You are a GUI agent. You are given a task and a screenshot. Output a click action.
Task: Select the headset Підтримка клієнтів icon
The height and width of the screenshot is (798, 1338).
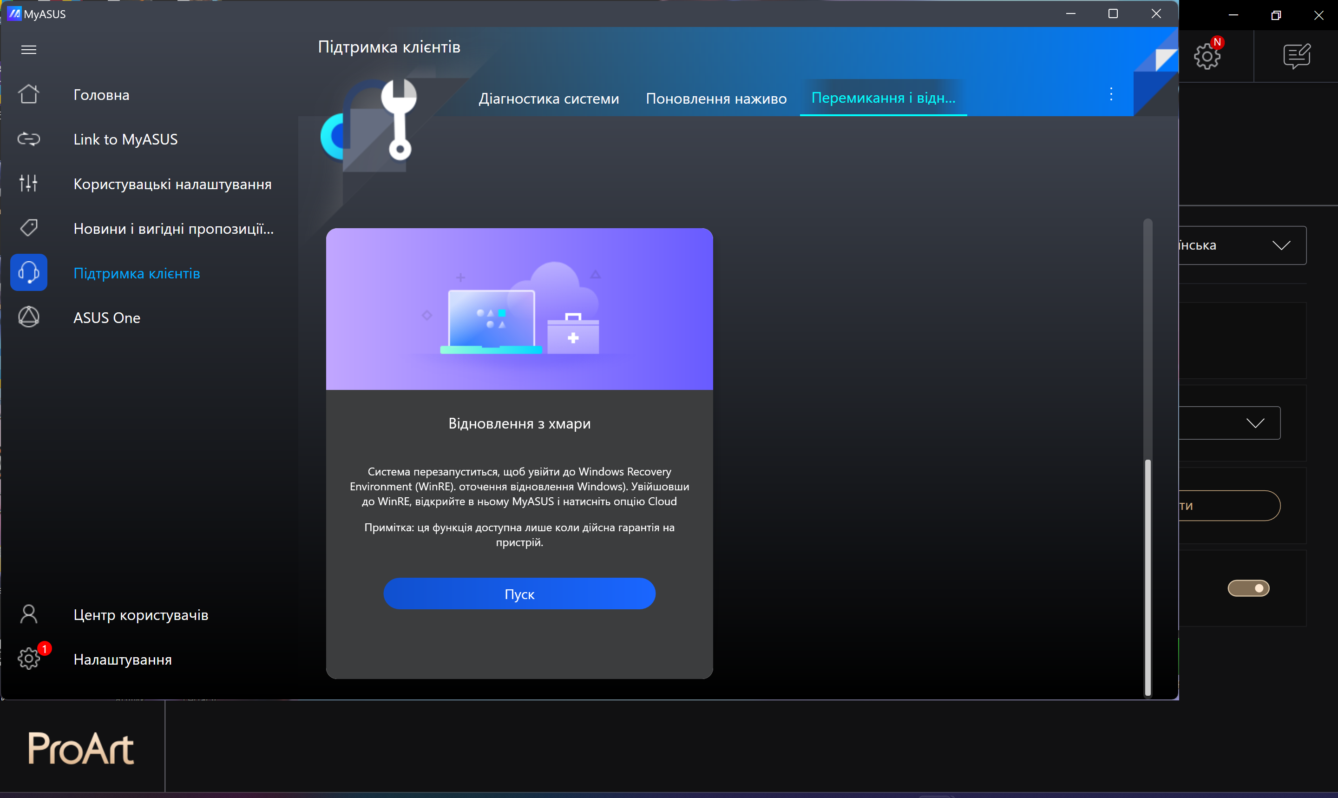[28, 273]
